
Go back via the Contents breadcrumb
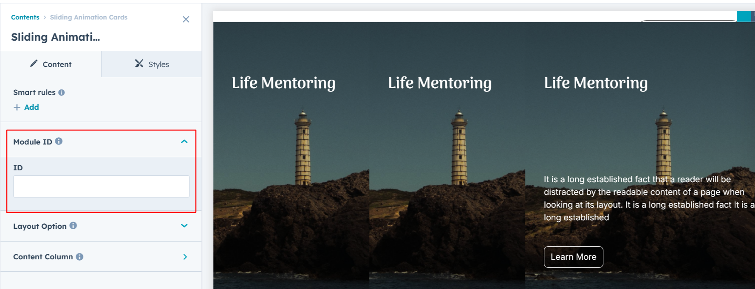coord(25,17)
